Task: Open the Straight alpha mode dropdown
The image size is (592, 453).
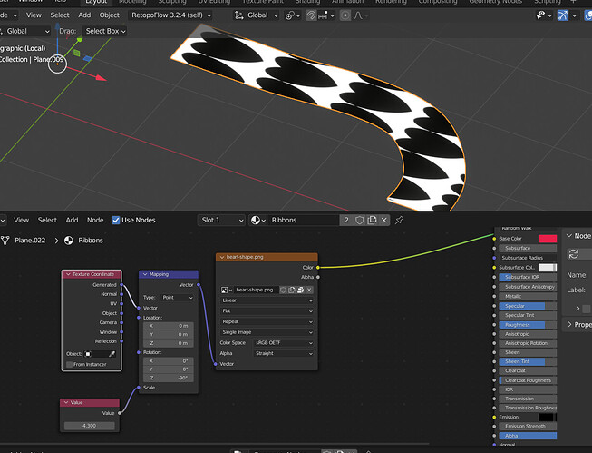Action: click(283, 353)
